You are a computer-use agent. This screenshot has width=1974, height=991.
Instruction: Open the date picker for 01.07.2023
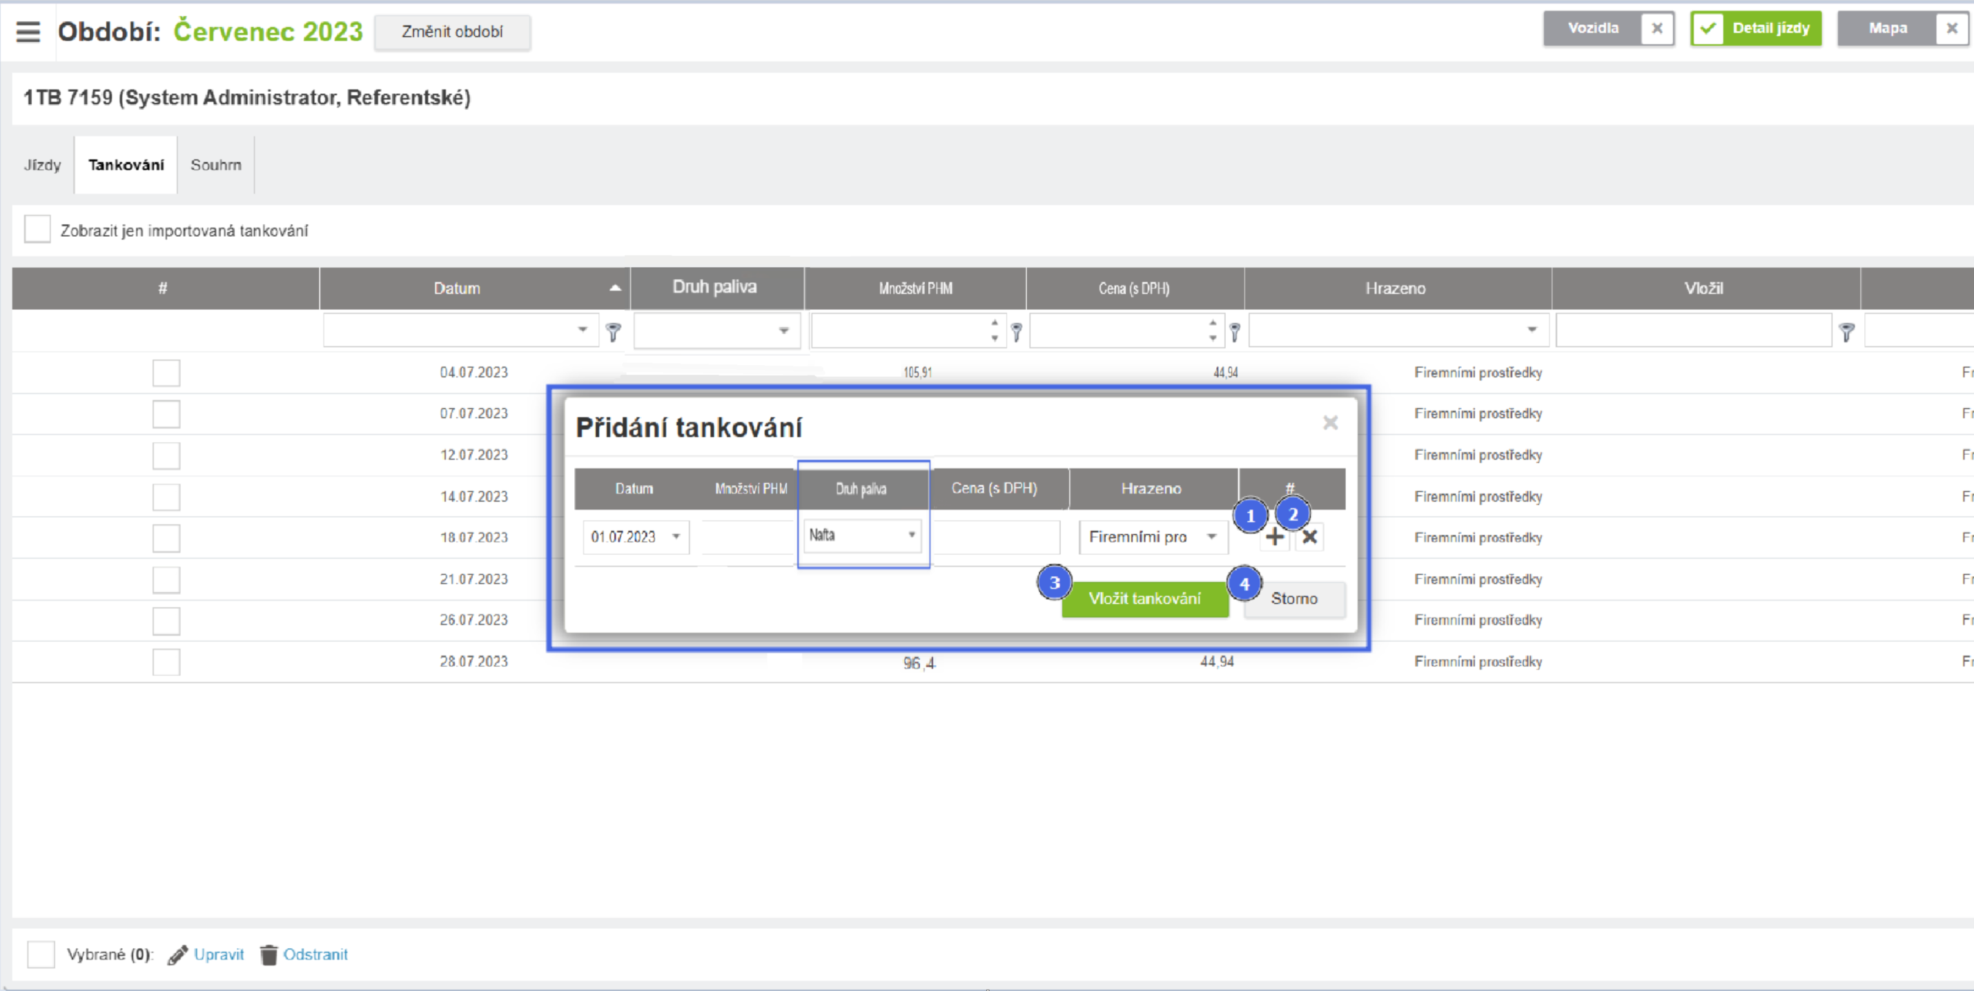676,536
